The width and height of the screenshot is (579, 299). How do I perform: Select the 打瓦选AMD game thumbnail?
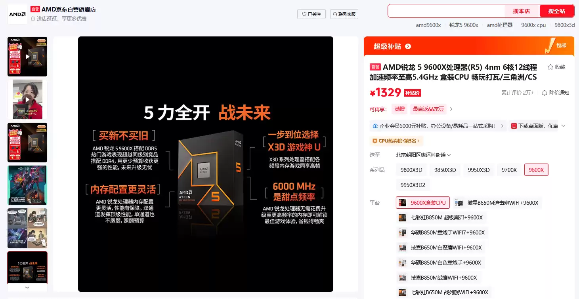click(27, 185)
